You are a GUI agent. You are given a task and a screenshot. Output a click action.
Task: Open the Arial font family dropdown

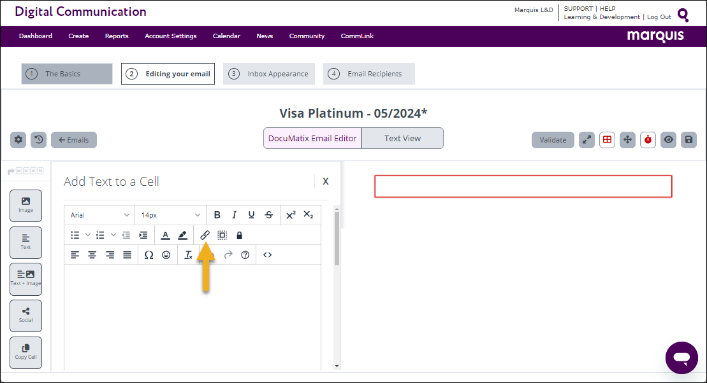(x=100, y=215)
